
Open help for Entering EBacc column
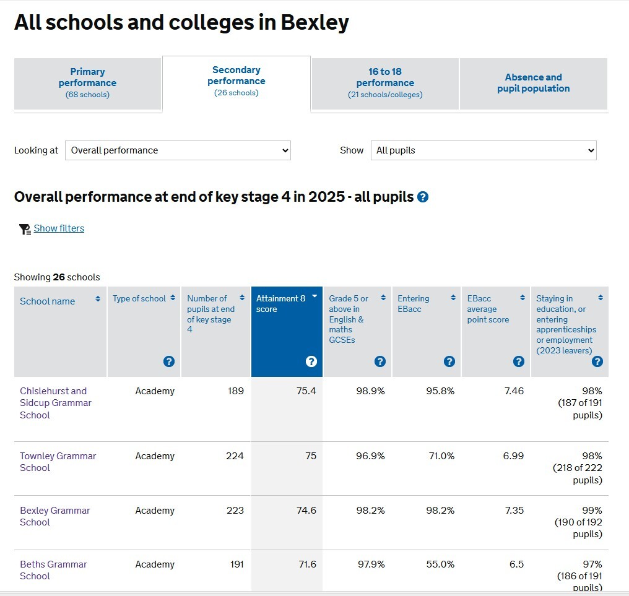(x=450, y=361)
